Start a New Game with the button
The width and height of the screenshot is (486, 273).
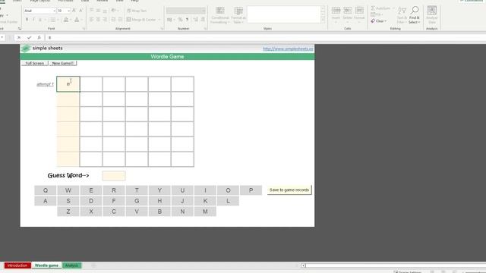point(63,63)
